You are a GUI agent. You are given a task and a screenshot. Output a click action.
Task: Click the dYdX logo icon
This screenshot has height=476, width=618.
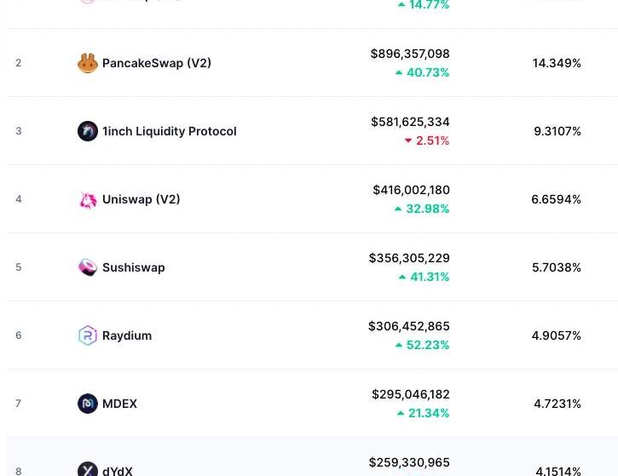[x=88, y=469]
